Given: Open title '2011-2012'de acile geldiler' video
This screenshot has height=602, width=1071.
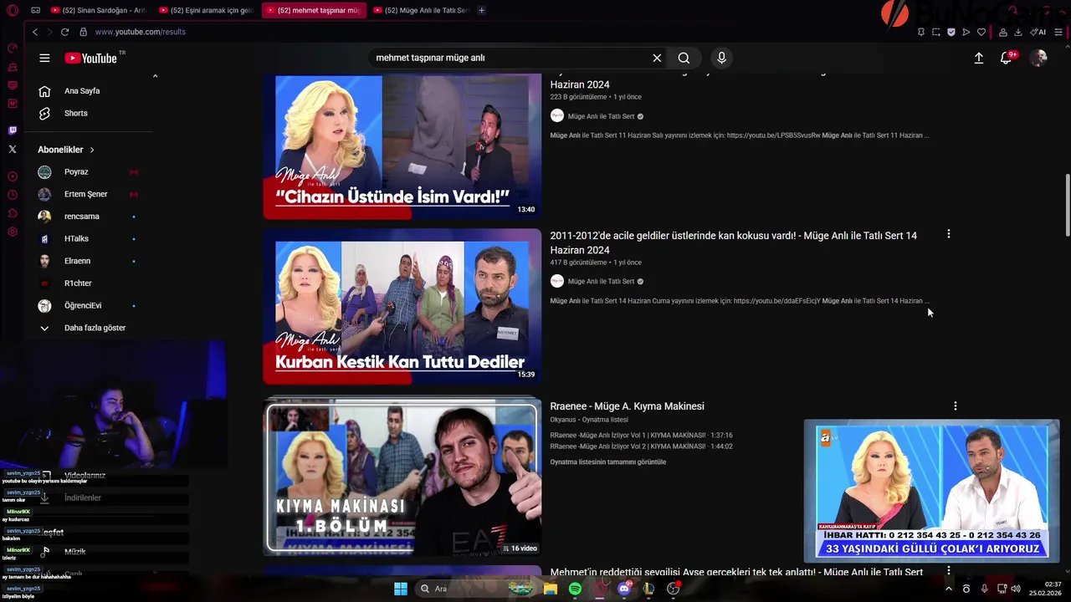Looking at the screenshot, I should 734,242.
